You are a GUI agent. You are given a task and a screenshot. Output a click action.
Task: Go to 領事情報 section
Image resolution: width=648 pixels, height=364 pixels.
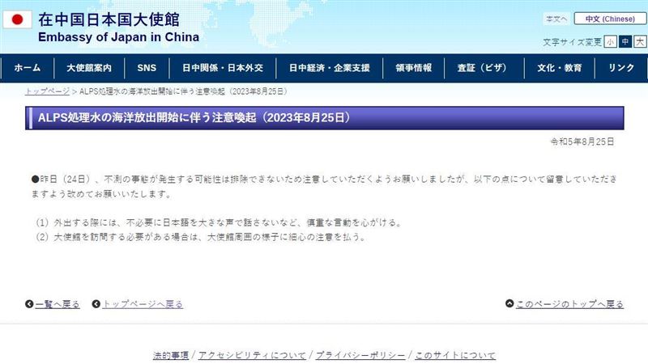pyautogui.click(x=413, y=68)
